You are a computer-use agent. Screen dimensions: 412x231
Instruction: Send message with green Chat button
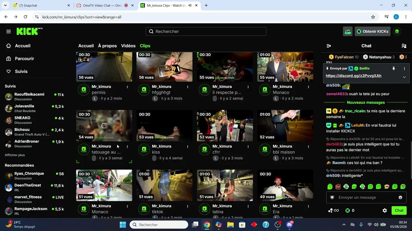pyautogui.click(x=399, y=210)
